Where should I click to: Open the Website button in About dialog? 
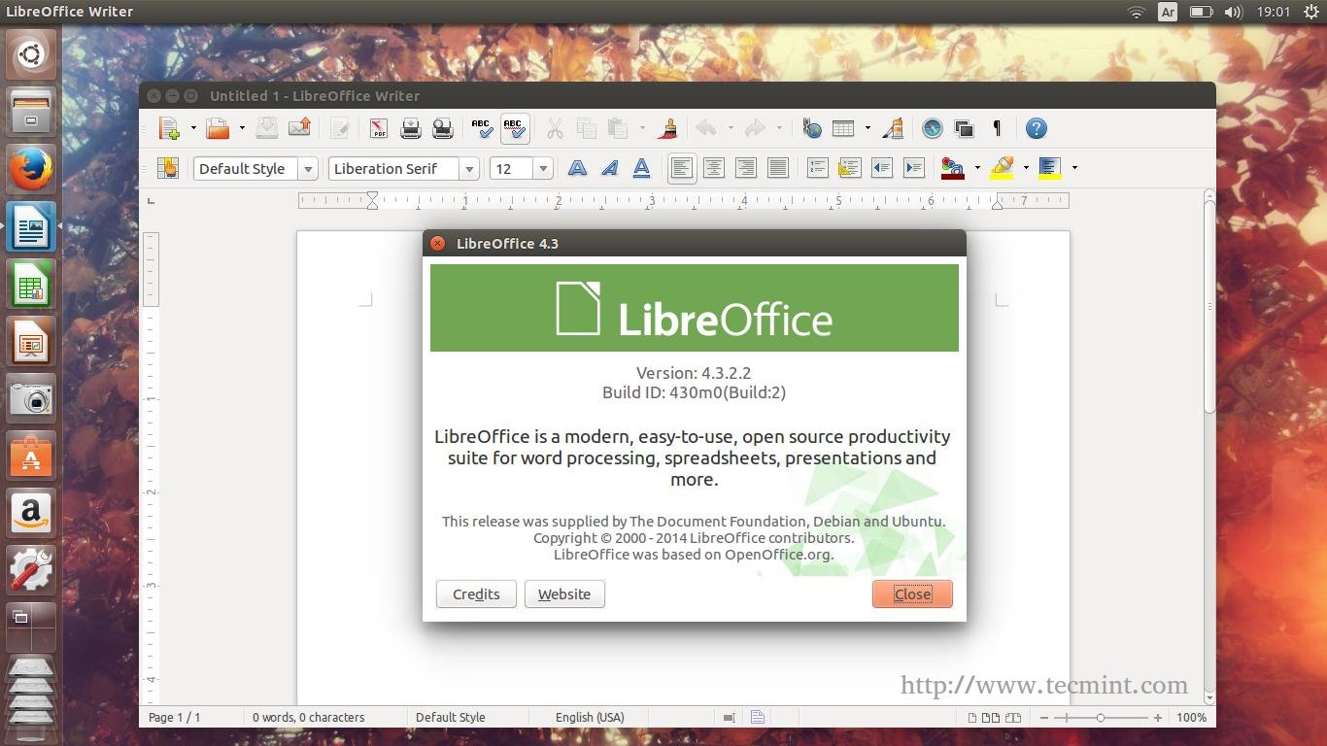564,593
